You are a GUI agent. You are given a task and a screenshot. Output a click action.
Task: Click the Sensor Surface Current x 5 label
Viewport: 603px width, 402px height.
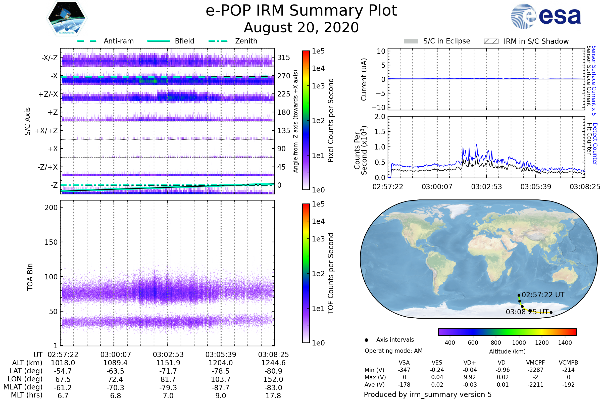coord(594,81)
